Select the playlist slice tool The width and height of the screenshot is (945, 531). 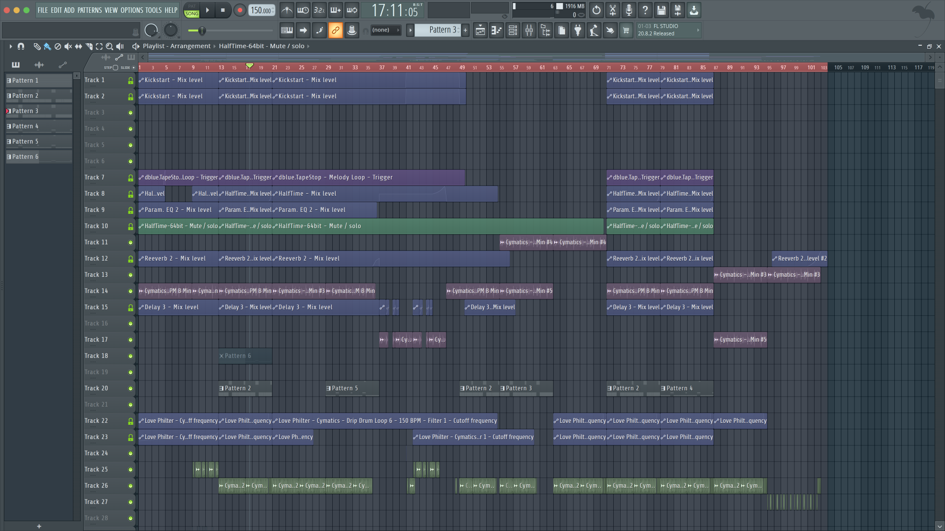tap(89, 46)
